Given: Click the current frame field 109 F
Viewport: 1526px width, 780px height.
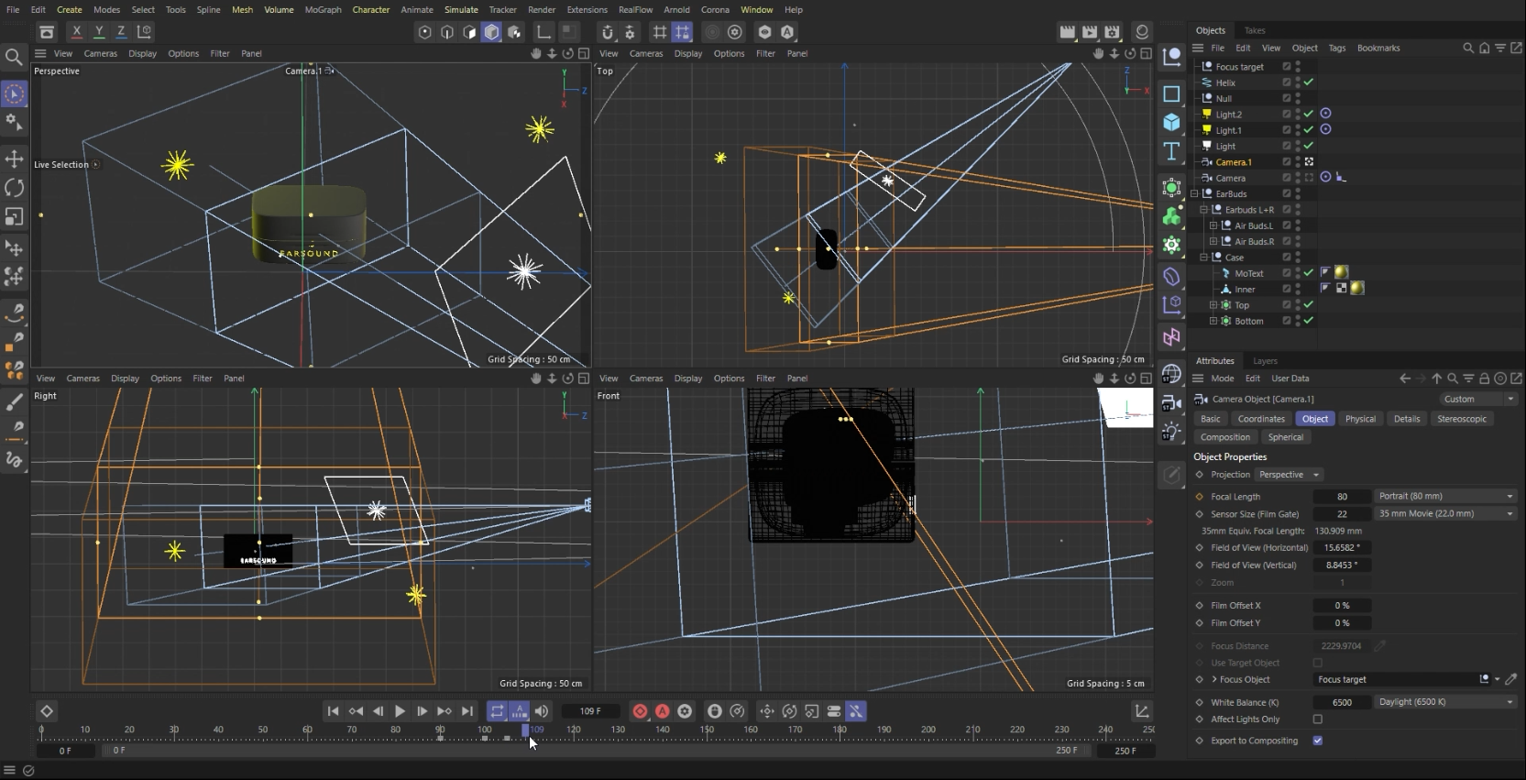Looking at the screenshot, I should tap(591, 711).
